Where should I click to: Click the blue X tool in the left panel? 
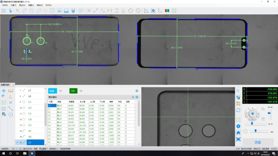11,103
